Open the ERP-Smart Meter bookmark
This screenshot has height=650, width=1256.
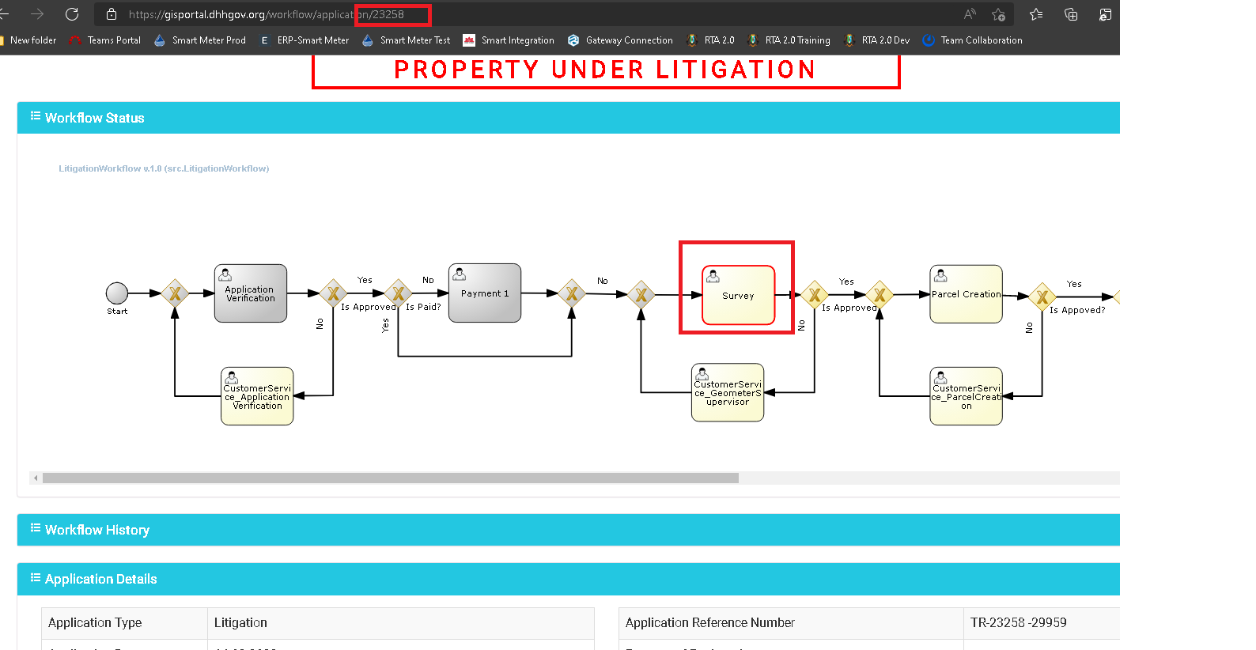coord(304,40)
